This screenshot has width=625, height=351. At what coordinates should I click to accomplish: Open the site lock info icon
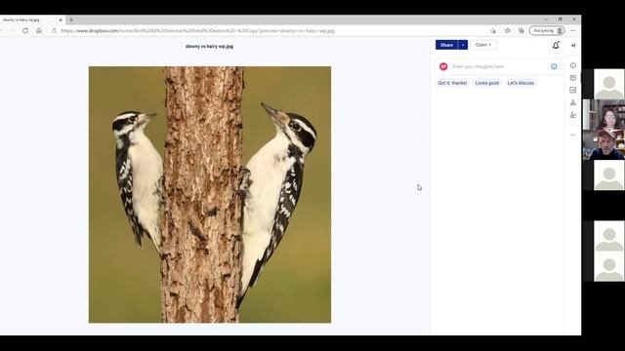tap(55, 30)
